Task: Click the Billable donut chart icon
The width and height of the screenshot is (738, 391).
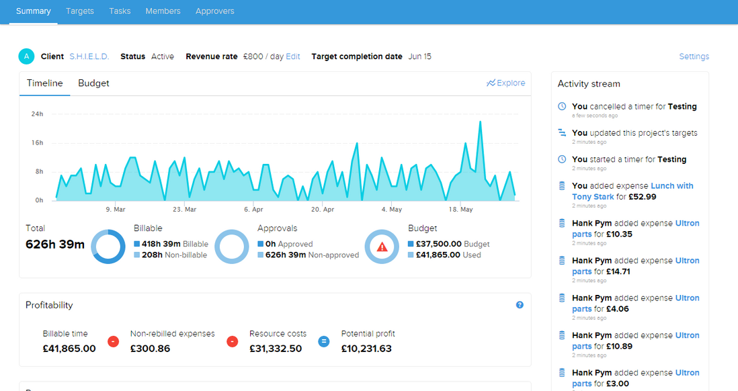Action: click(231, 246)
